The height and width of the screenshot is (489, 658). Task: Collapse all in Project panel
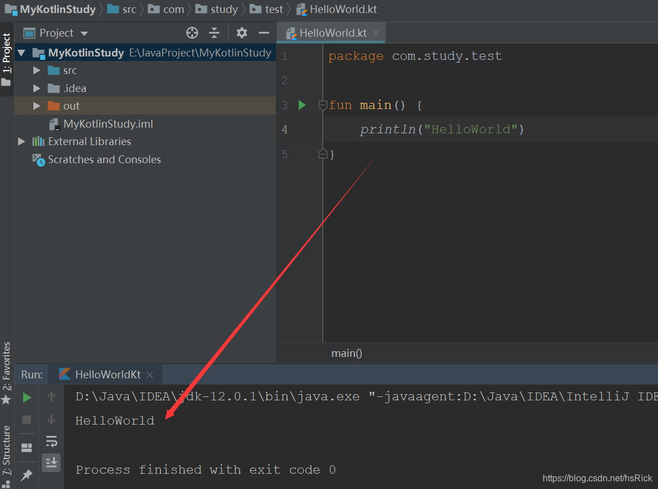pyautogui.click(x=214, y=33)
